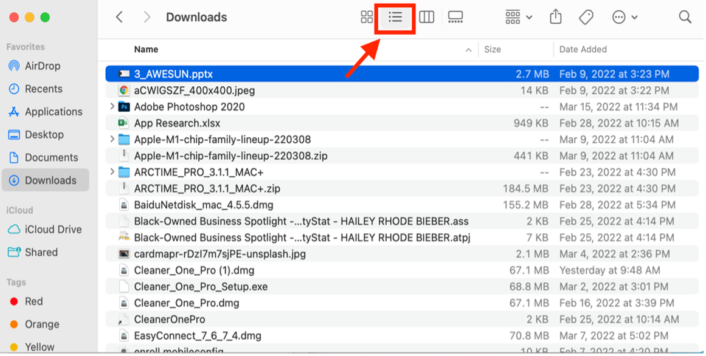Go back with the left chevron

pos(120,18)
